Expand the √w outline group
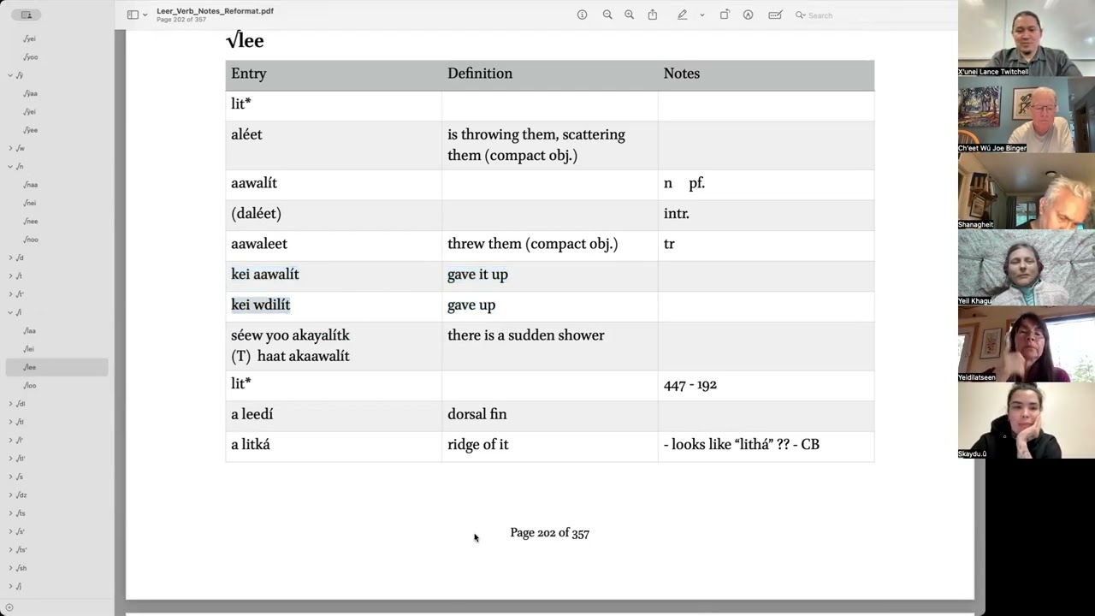This screenshot has height=616, width=1095. [10, 148]
